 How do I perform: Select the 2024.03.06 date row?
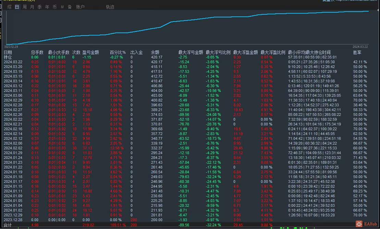[13, 95]
